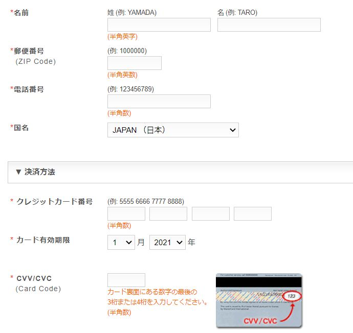Focus the 郵便番号 ZIP code field
353x333 pixels.
pos(134,63)
